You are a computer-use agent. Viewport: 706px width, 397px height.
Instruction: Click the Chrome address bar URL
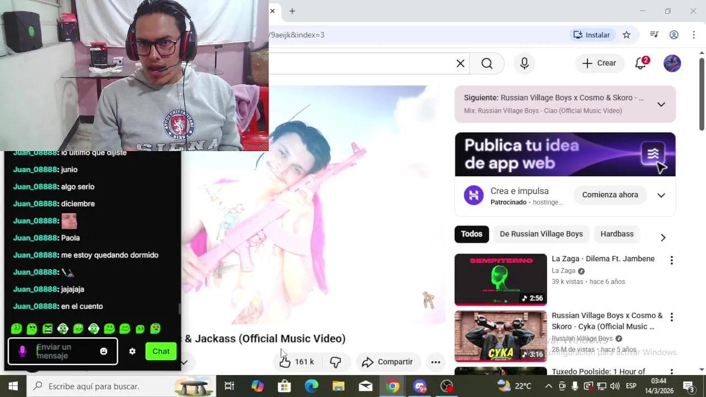pyautogui.click(x=297, y=35)
